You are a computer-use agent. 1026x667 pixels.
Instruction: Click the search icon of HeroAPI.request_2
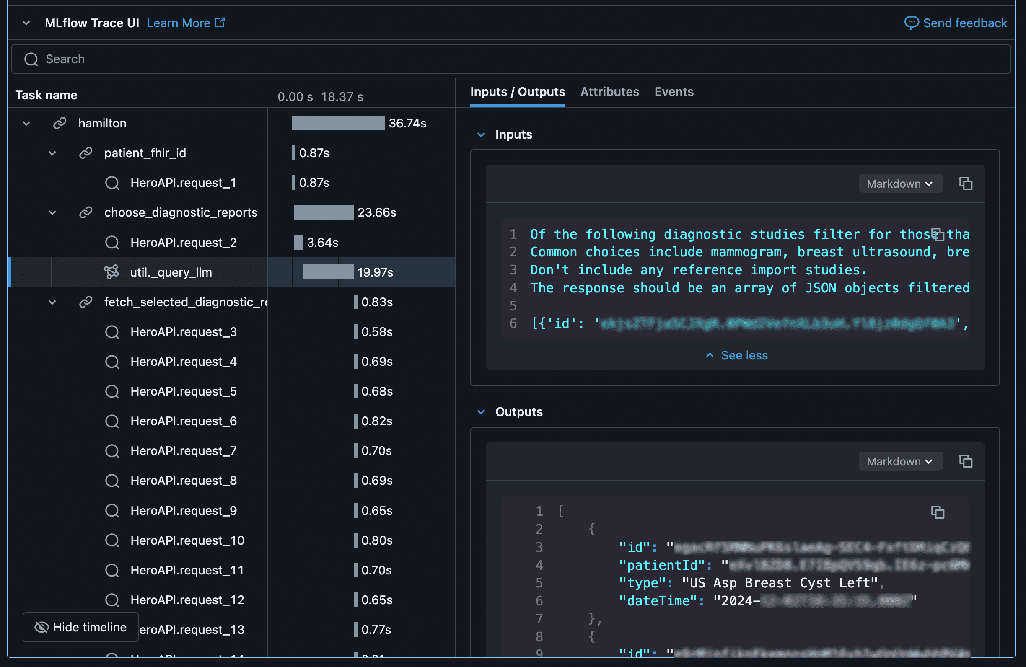(112, 243)
